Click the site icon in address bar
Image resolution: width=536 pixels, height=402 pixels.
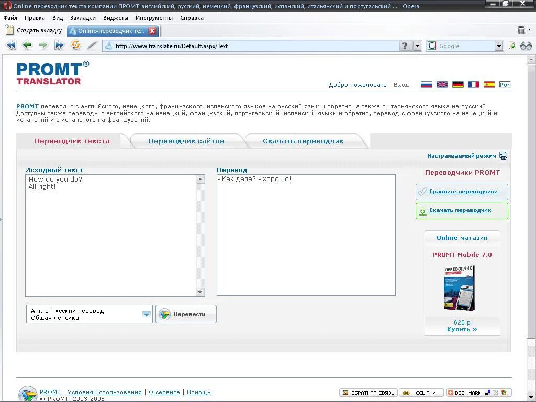point(108,46)
